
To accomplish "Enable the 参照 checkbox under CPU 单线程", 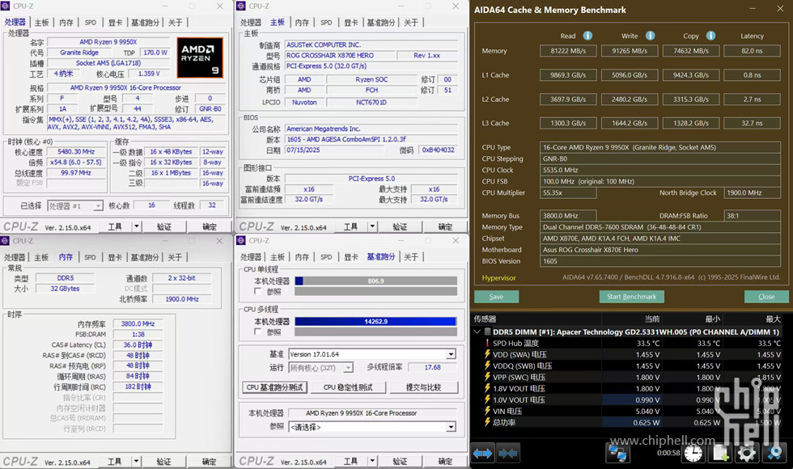I will click(x=259, y=291).
